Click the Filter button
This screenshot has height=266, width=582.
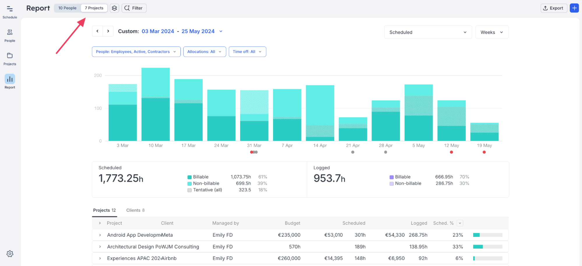(134, 8)
